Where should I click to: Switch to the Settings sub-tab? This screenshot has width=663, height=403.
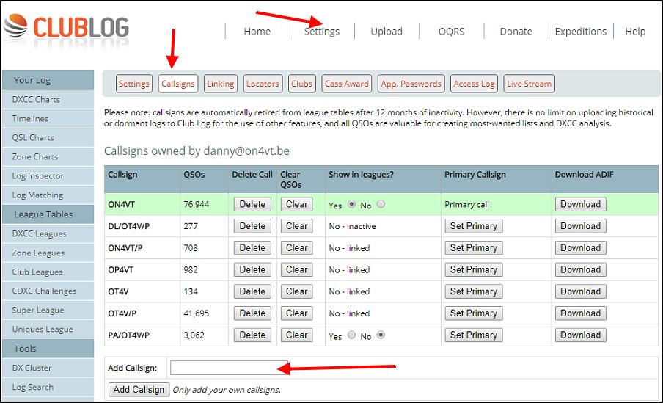tap(133, 84)
